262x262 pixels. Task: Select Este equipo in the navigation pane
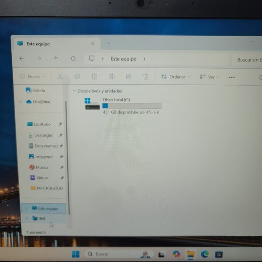pyautogui.click(x=44, y=208)
